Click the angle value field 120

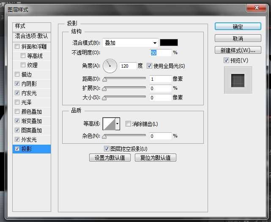click(x=128, y=66)
